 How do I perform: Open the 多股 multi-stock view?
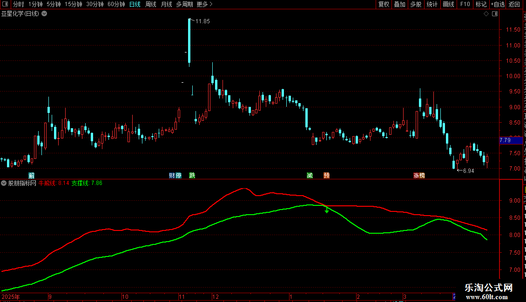(x=416, y=4)
